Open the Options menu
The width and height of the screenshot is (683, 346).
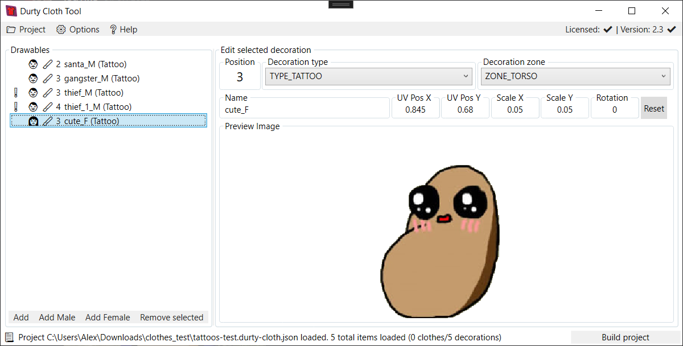coord(78,30)
